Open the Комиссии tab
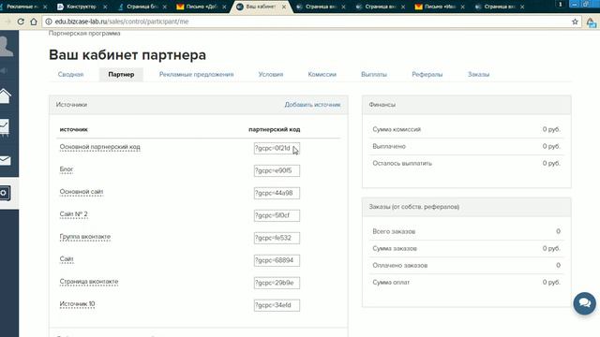The image size is (600, 337). tap(322, 75)
